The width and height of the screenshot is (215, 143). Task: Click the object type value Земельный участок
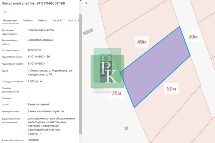(41, 30)
